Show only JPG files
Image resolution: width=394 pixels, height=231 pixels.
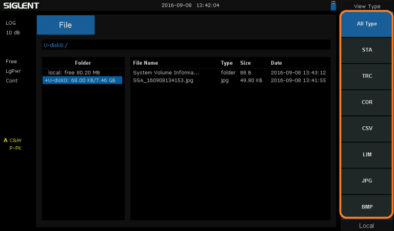pyautogui.click(x=366, y=181)
